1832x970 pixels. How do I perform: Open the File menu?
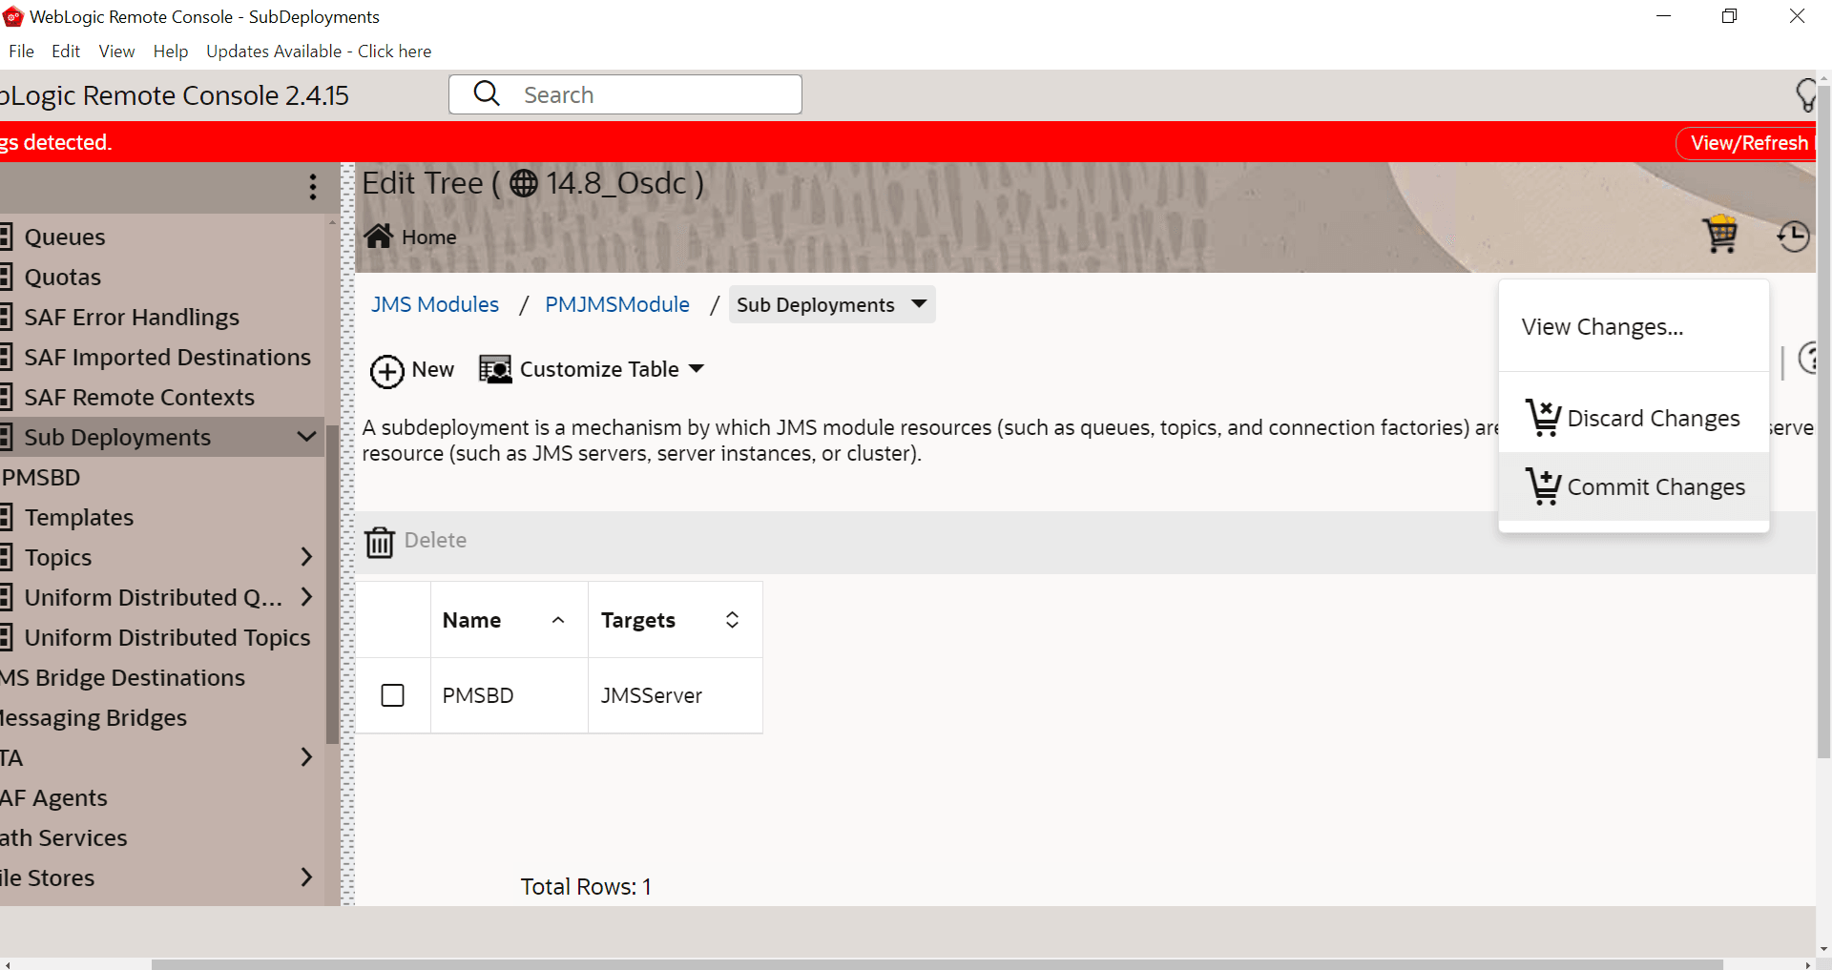21,52
